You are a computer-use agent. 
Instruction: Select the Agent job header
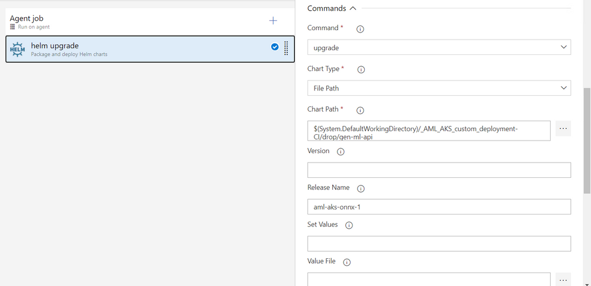(x=150, y=22)
